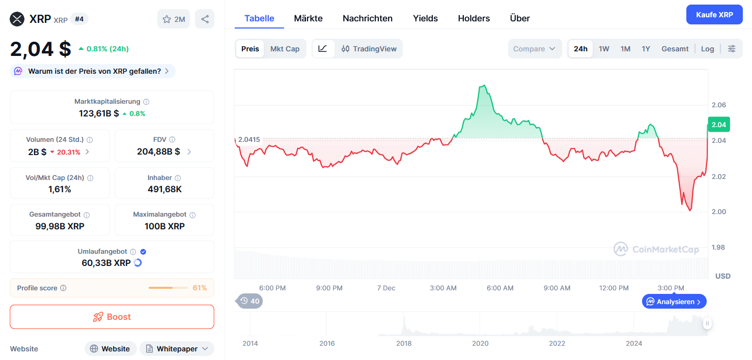Toggle the 1W timeframe on the chart

point(604,48)
